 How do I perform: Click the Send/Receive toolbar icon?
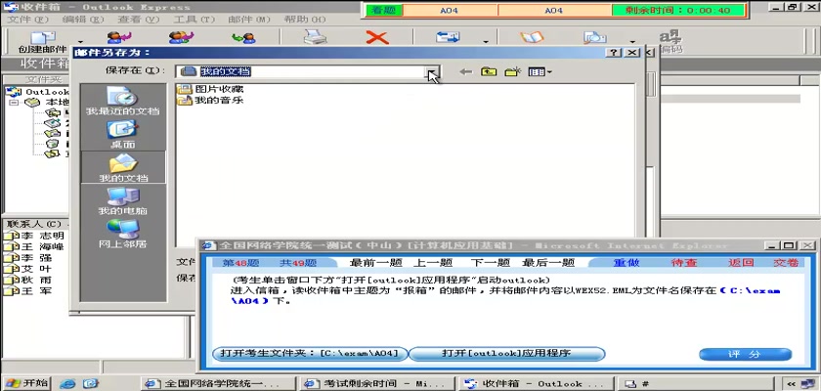[449, 38]
